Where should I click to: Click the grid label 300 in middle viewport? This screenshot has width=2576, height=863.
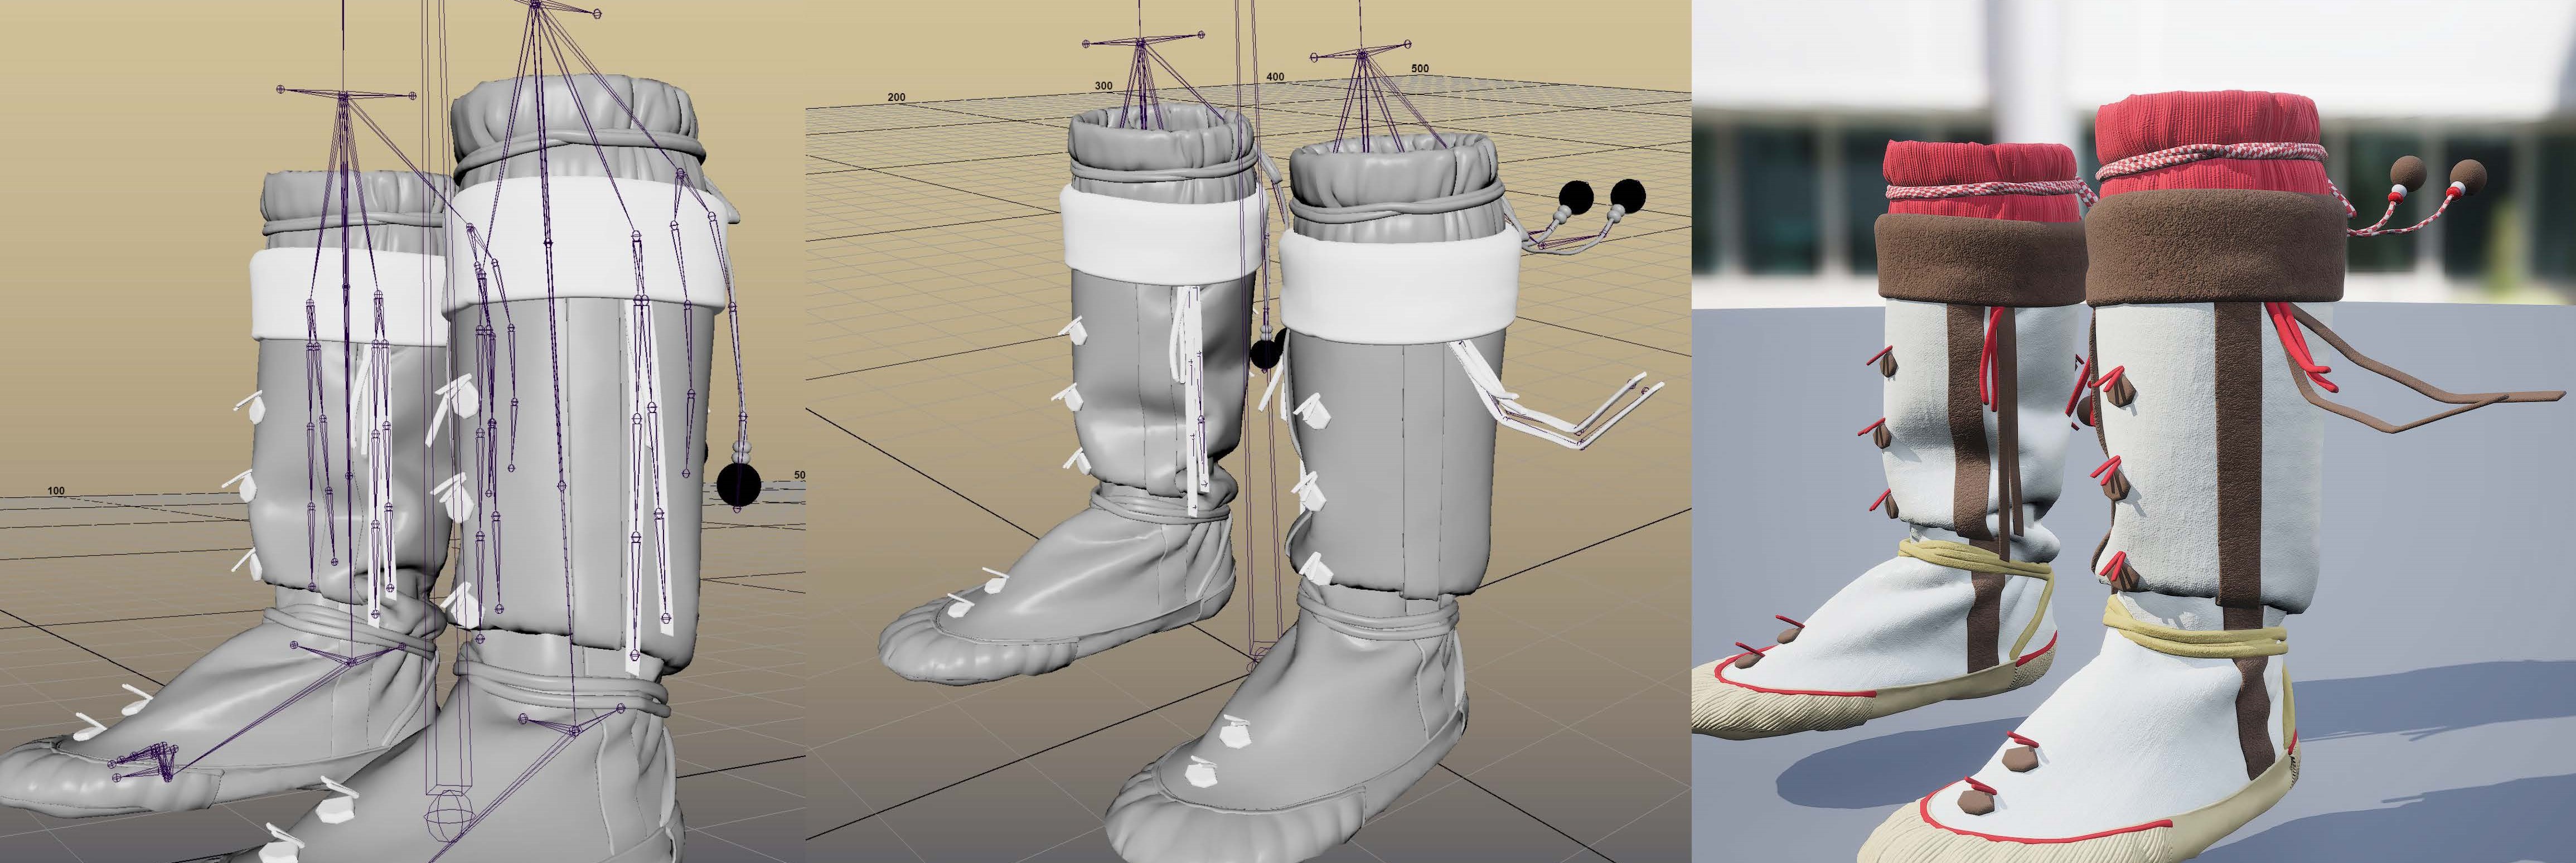click(x=1103, y=86)
